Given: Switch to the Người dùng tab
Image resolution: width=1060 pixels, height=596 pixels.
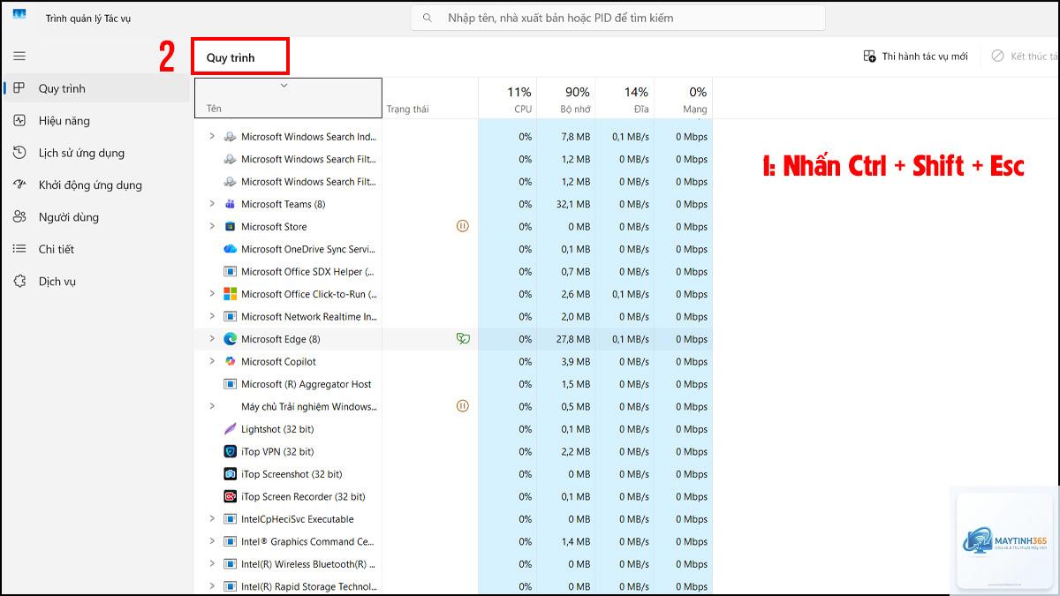Looking at the screenshot, I should point(96,217).
